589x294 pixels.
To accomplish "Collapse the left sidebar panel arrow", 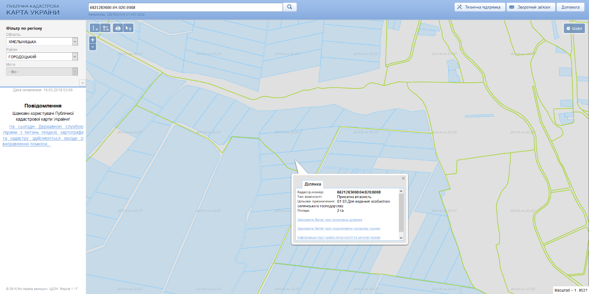I will (x=82, y=83).
